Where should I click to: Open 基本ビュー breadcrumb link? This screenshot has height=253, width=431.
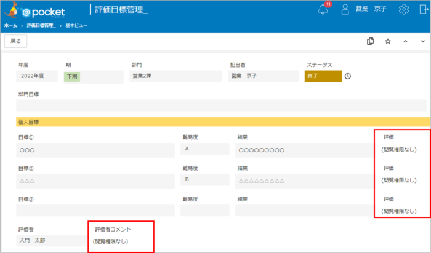(76, 26)
